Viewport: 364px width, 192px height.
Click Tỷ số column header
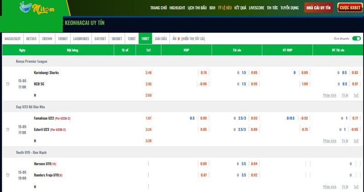[x=125, y=50]
